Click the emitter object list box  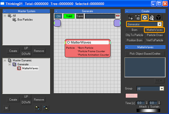pyautogui.click(x=145, y=67)
